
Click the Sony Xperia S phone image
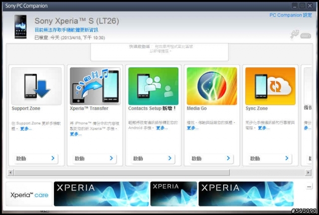(x=20, y=26)
